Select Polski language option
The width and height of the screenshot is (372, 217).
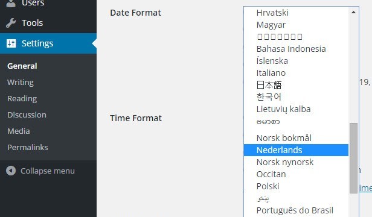tap(296, 186)
